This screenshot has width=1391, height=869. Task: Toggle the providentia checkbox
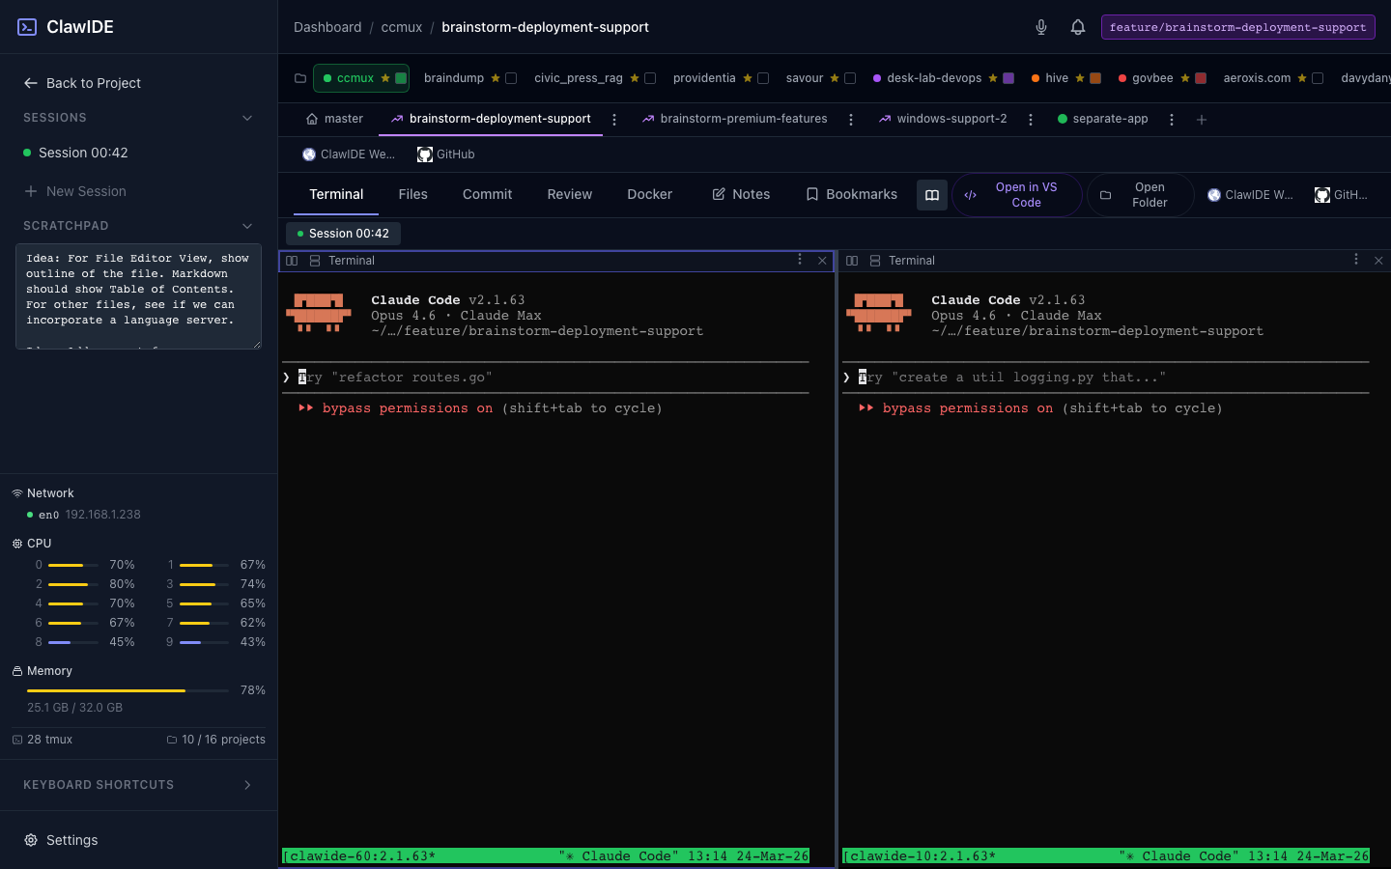763,78
